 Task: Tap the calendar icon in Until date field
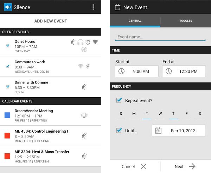(x=158, y=131)
